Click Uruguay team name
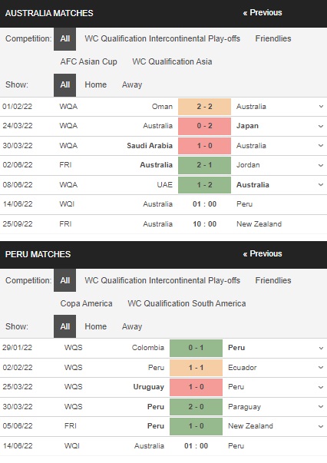 point(148,387)
